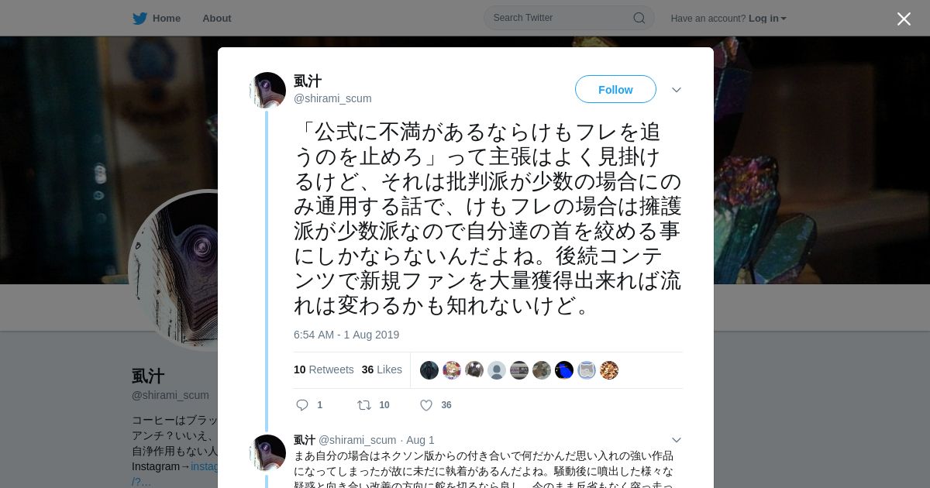The height and width of the screenshot is (488, 930).
Task: Focus the Search Twitter field
Action: [569, 18]
